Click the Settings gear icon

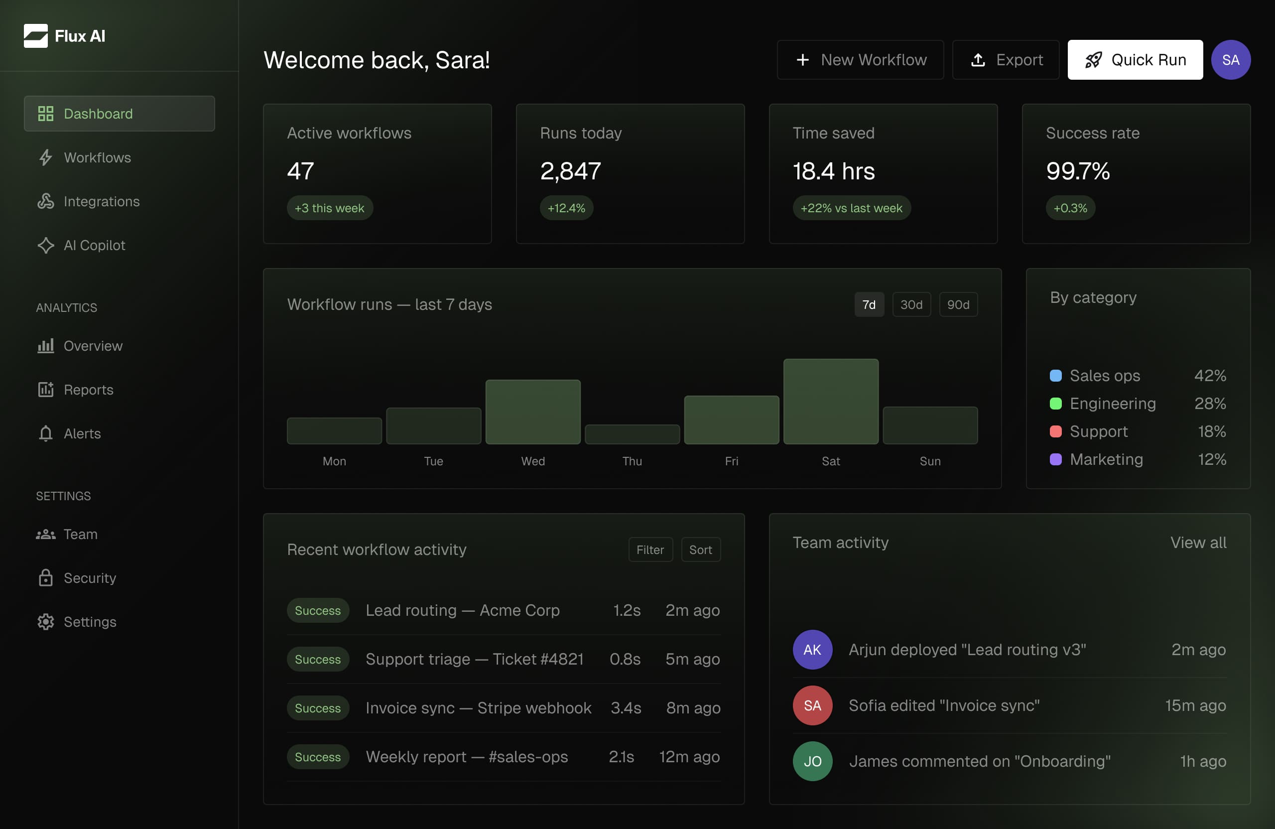coord(45,622)
